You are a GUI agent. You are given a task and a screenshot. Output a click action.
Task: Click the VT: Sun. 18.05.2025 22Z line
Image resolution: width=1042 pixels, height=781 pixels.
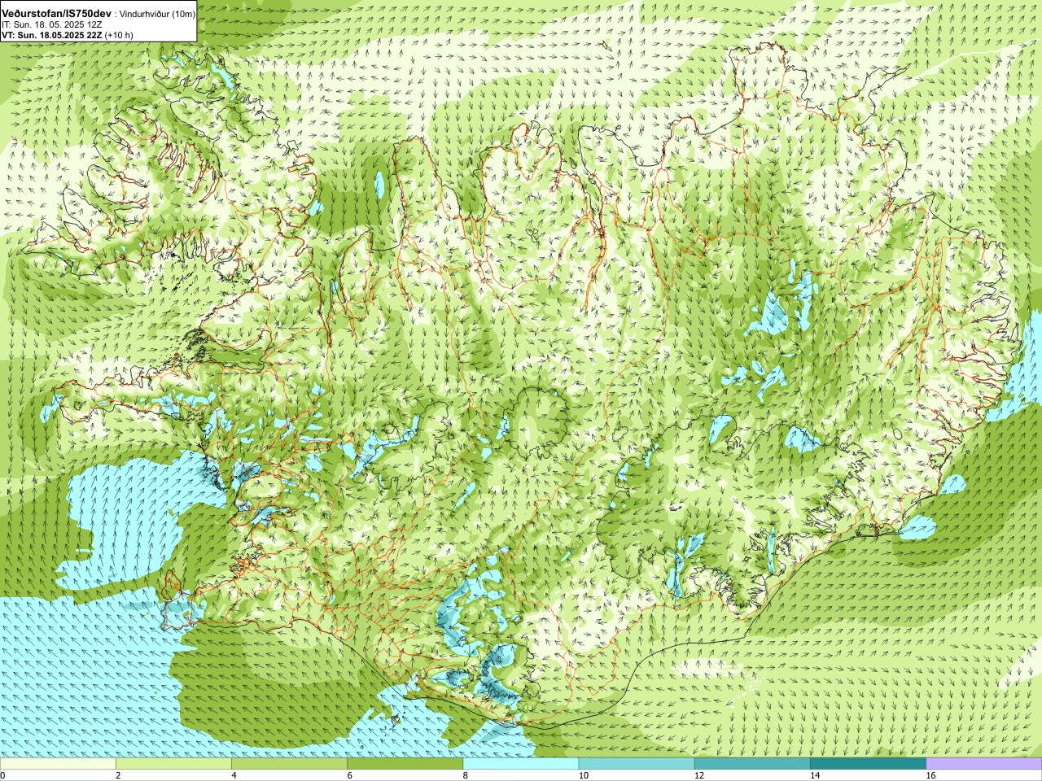(67, 36)
